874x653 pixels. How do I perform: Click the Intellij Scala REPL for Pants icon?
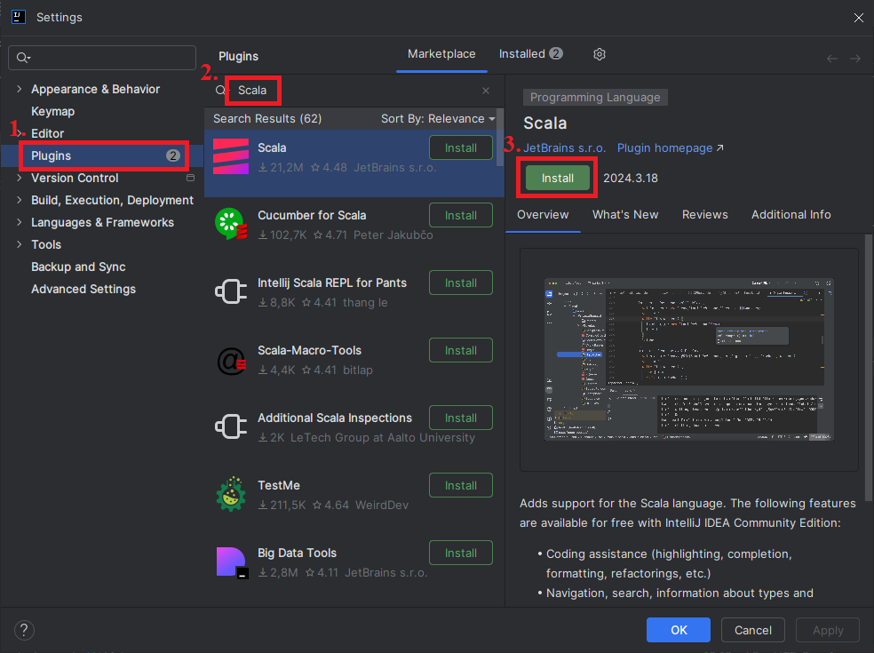pyautogui.click(x=231, y=291)
